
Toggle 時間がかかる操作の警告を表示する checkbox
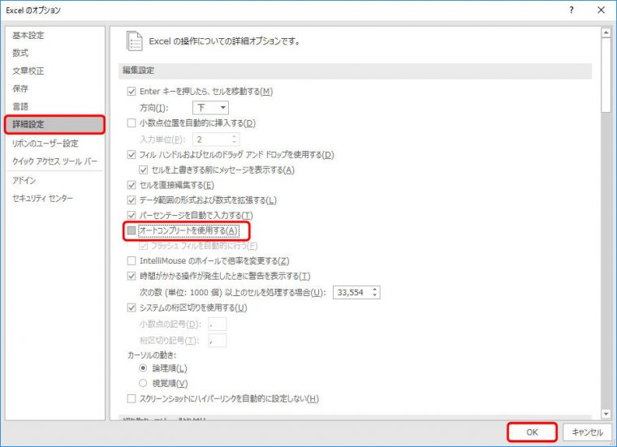tap(132, 276)
